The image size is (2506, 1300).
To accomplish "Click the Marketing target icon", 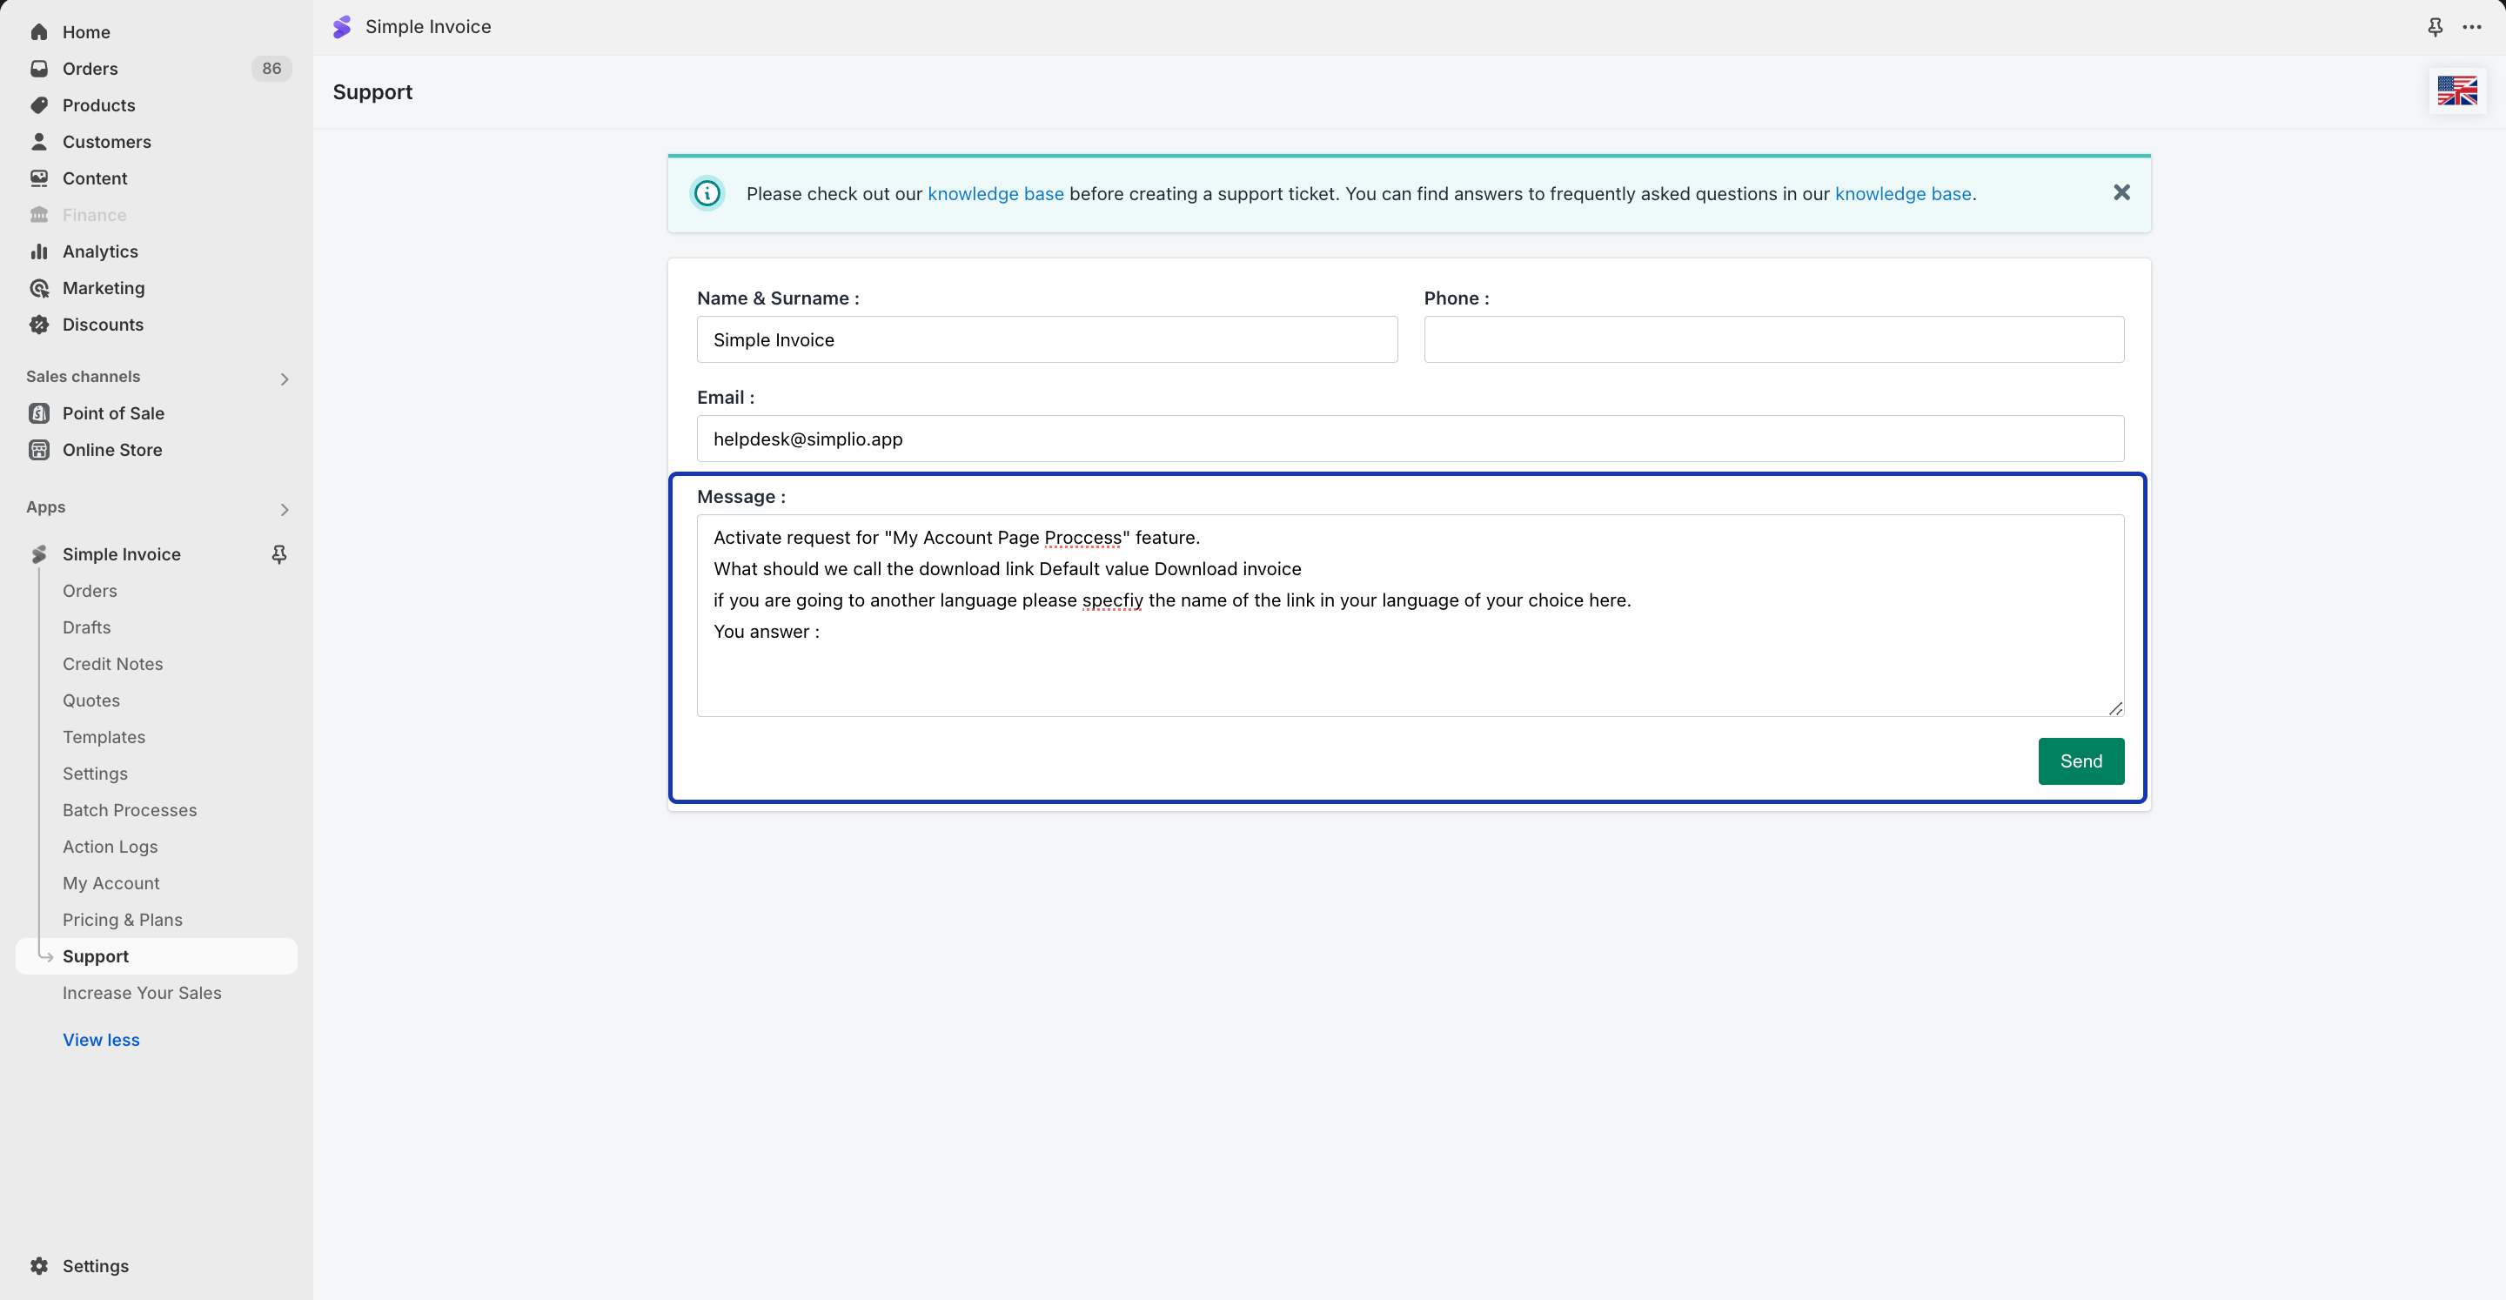I will (x=39, y=288).
